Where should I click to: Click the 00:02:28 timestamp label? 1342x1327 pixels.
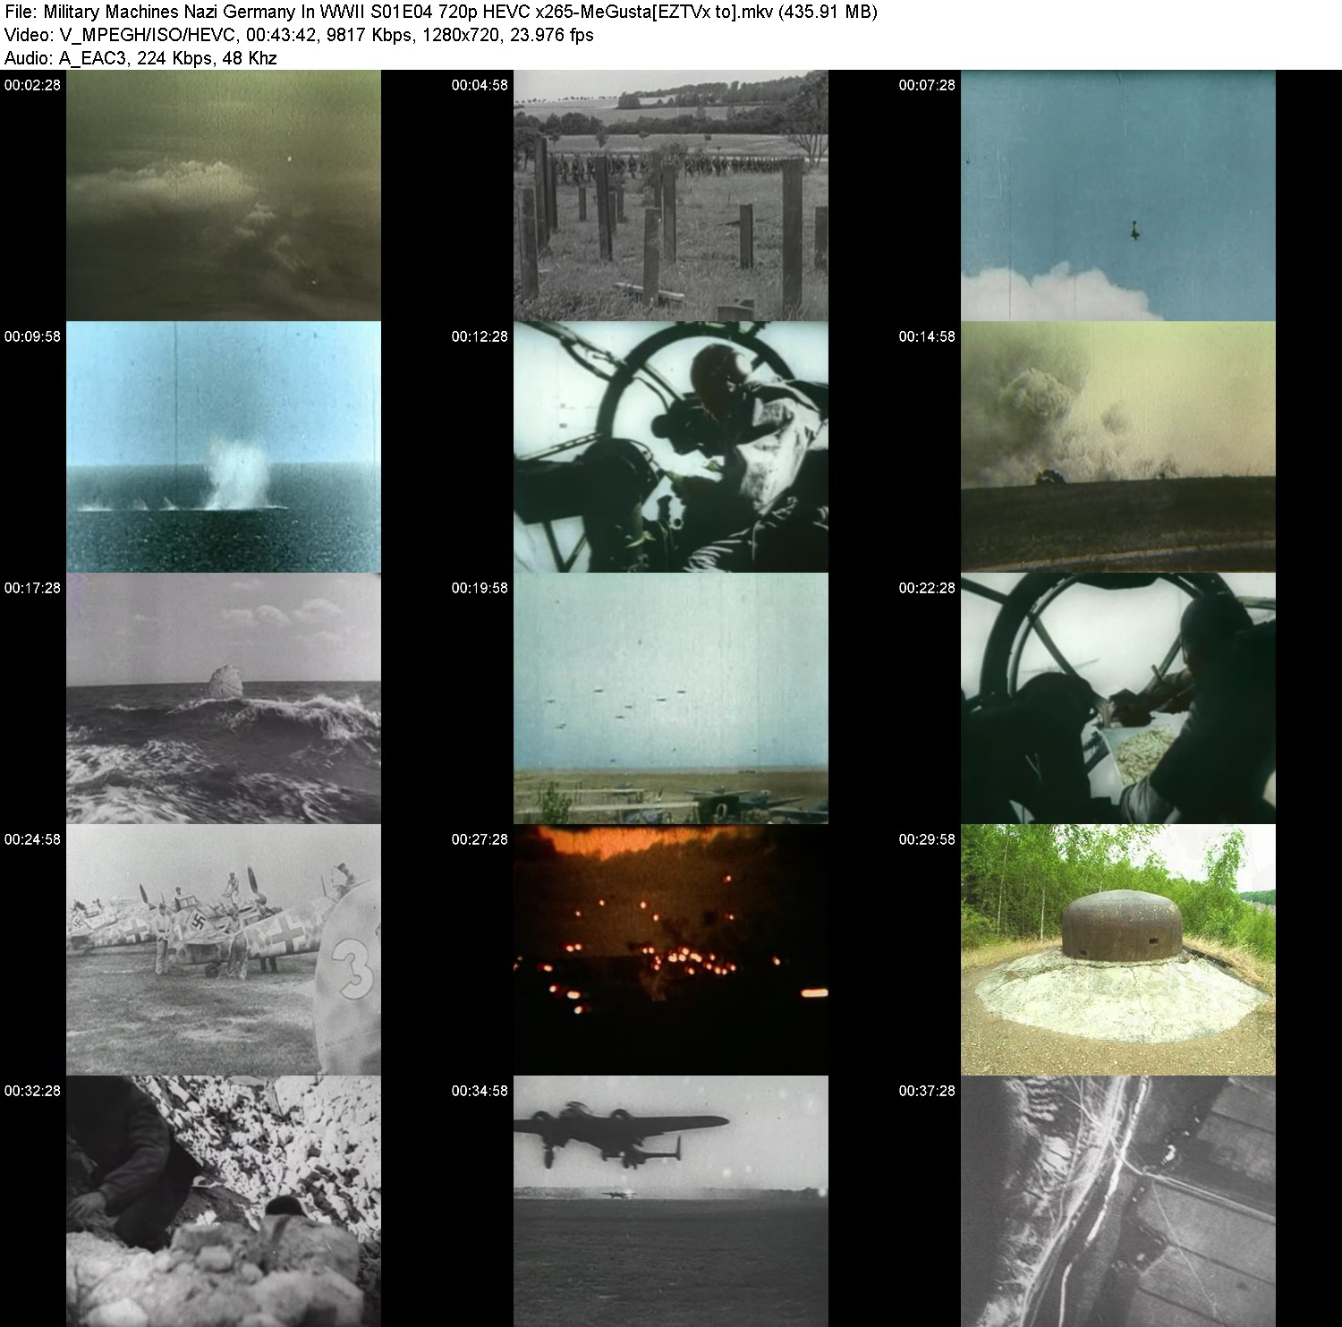[32, 85]
